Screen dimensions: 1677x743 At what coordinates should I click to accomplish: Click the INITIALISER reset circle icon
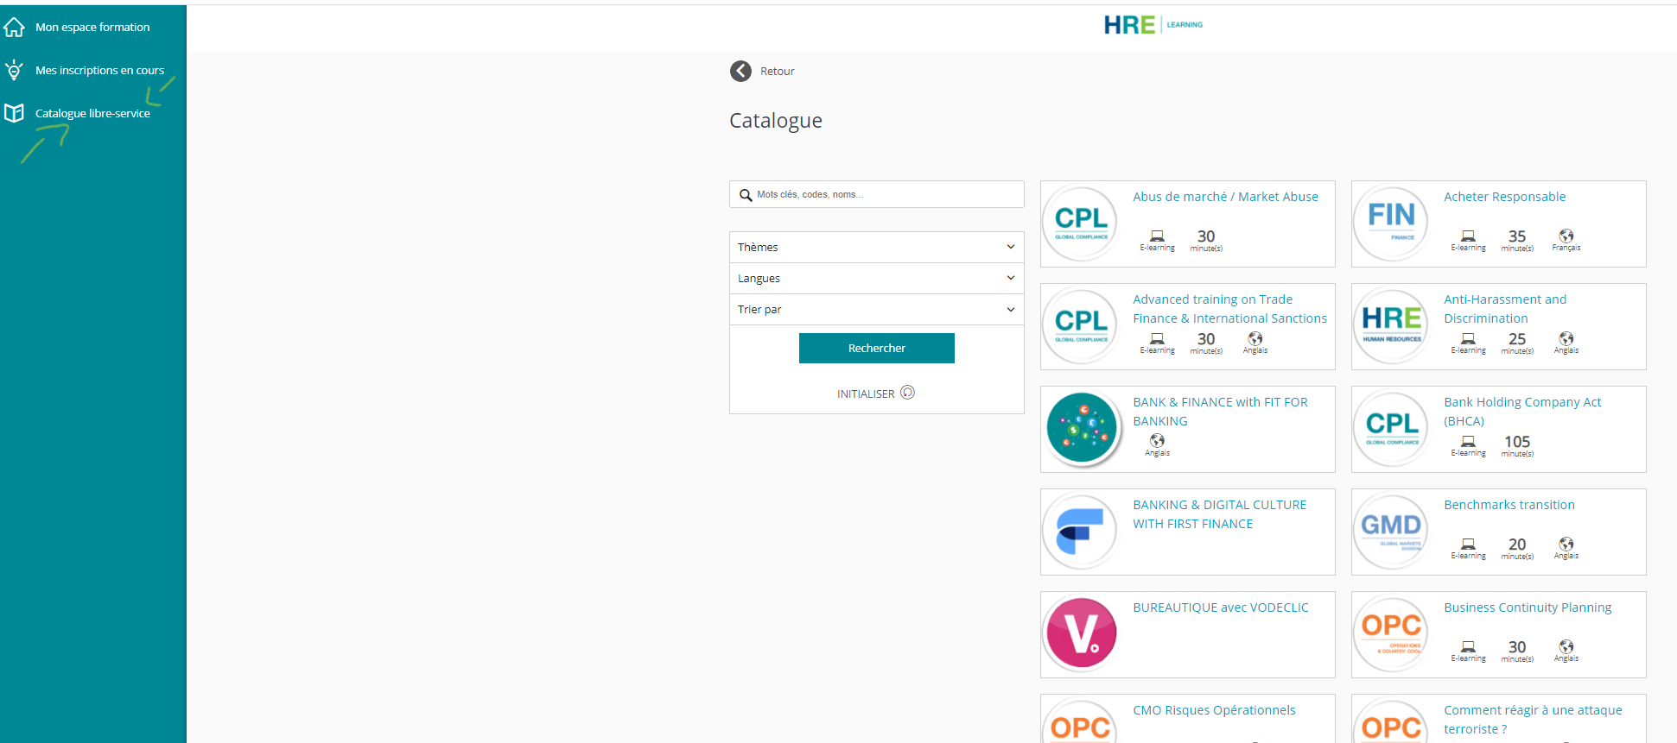click(x=907, y=393)
